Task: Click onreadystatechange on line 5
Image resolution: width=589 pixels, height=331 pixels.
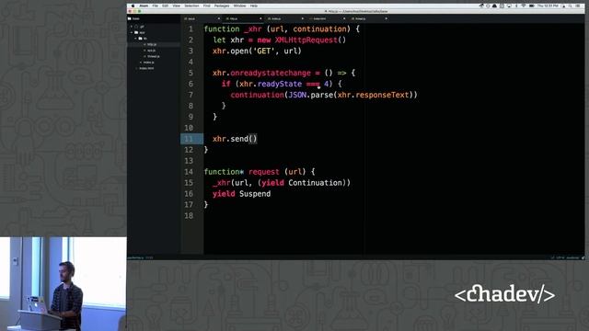Action: click(271, 73)
